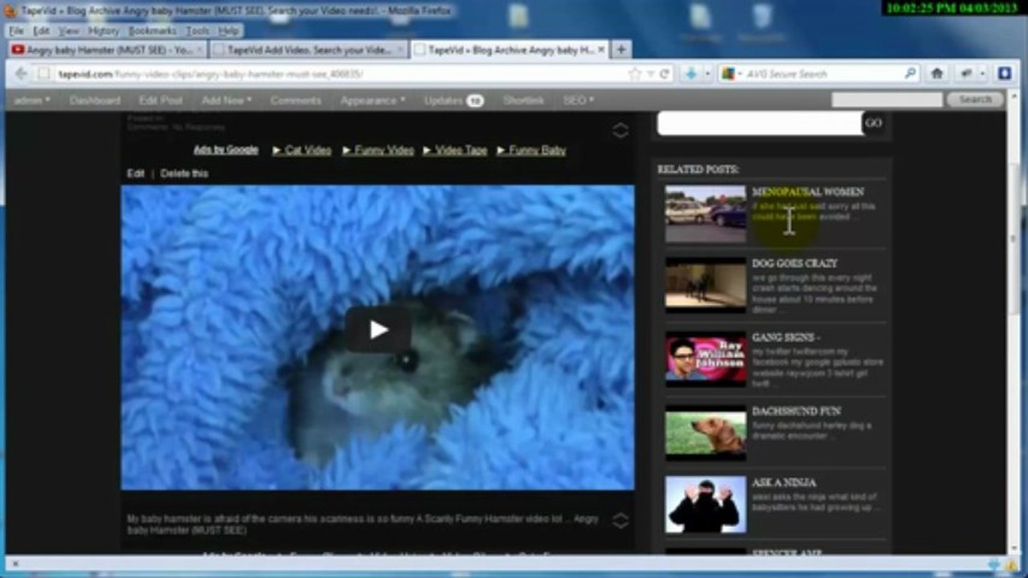Open a new tab with plus button
Viewport: 1028px width, 578px height.
[620, 50]
